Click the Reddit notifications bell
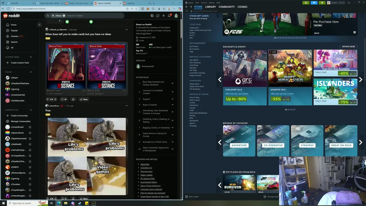The height and width of the screenshot is (206, 366). (x=169, y=16)
